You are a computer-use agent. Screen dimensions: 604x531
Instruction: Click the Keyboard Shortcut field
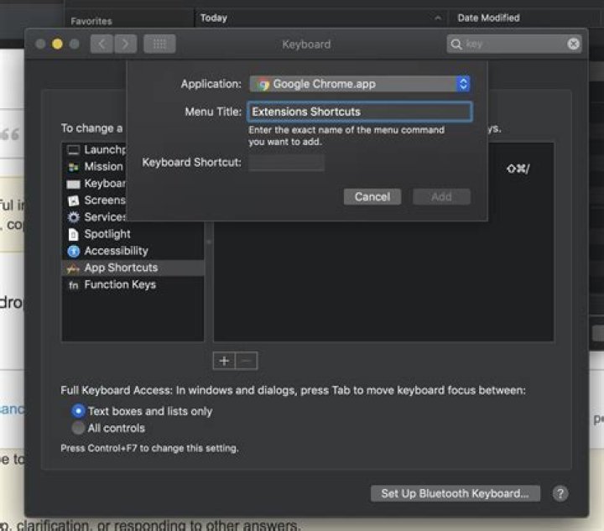pyautogui.click(x=286, y=163)
